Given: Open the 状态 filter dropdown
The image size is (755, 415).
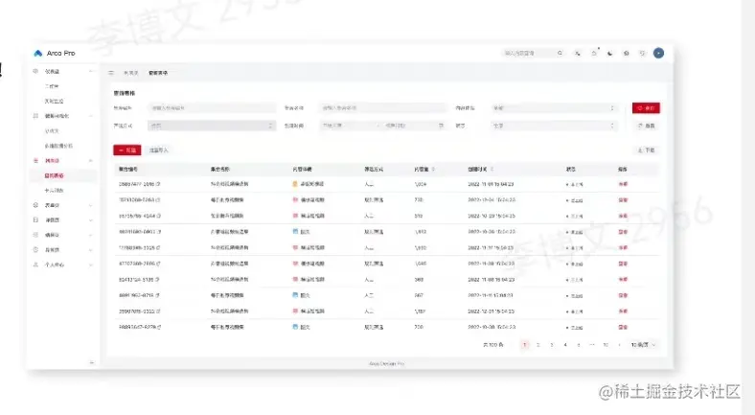Looking at the screenshot, I should pyautogui.click(x=554, y=126).
